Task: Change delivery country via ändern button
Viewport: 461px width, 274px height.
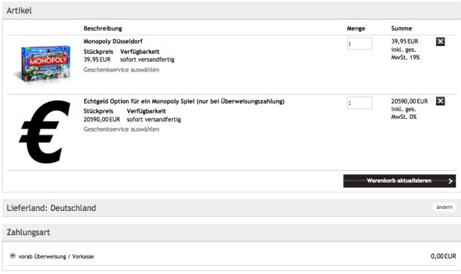Action: click(x=445, y=207)
